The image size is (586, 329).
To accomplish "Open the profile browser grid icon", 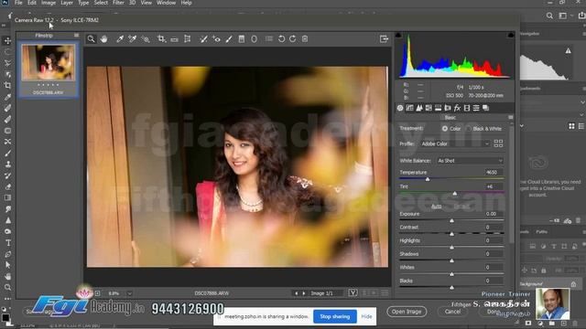I will point(498,143).
